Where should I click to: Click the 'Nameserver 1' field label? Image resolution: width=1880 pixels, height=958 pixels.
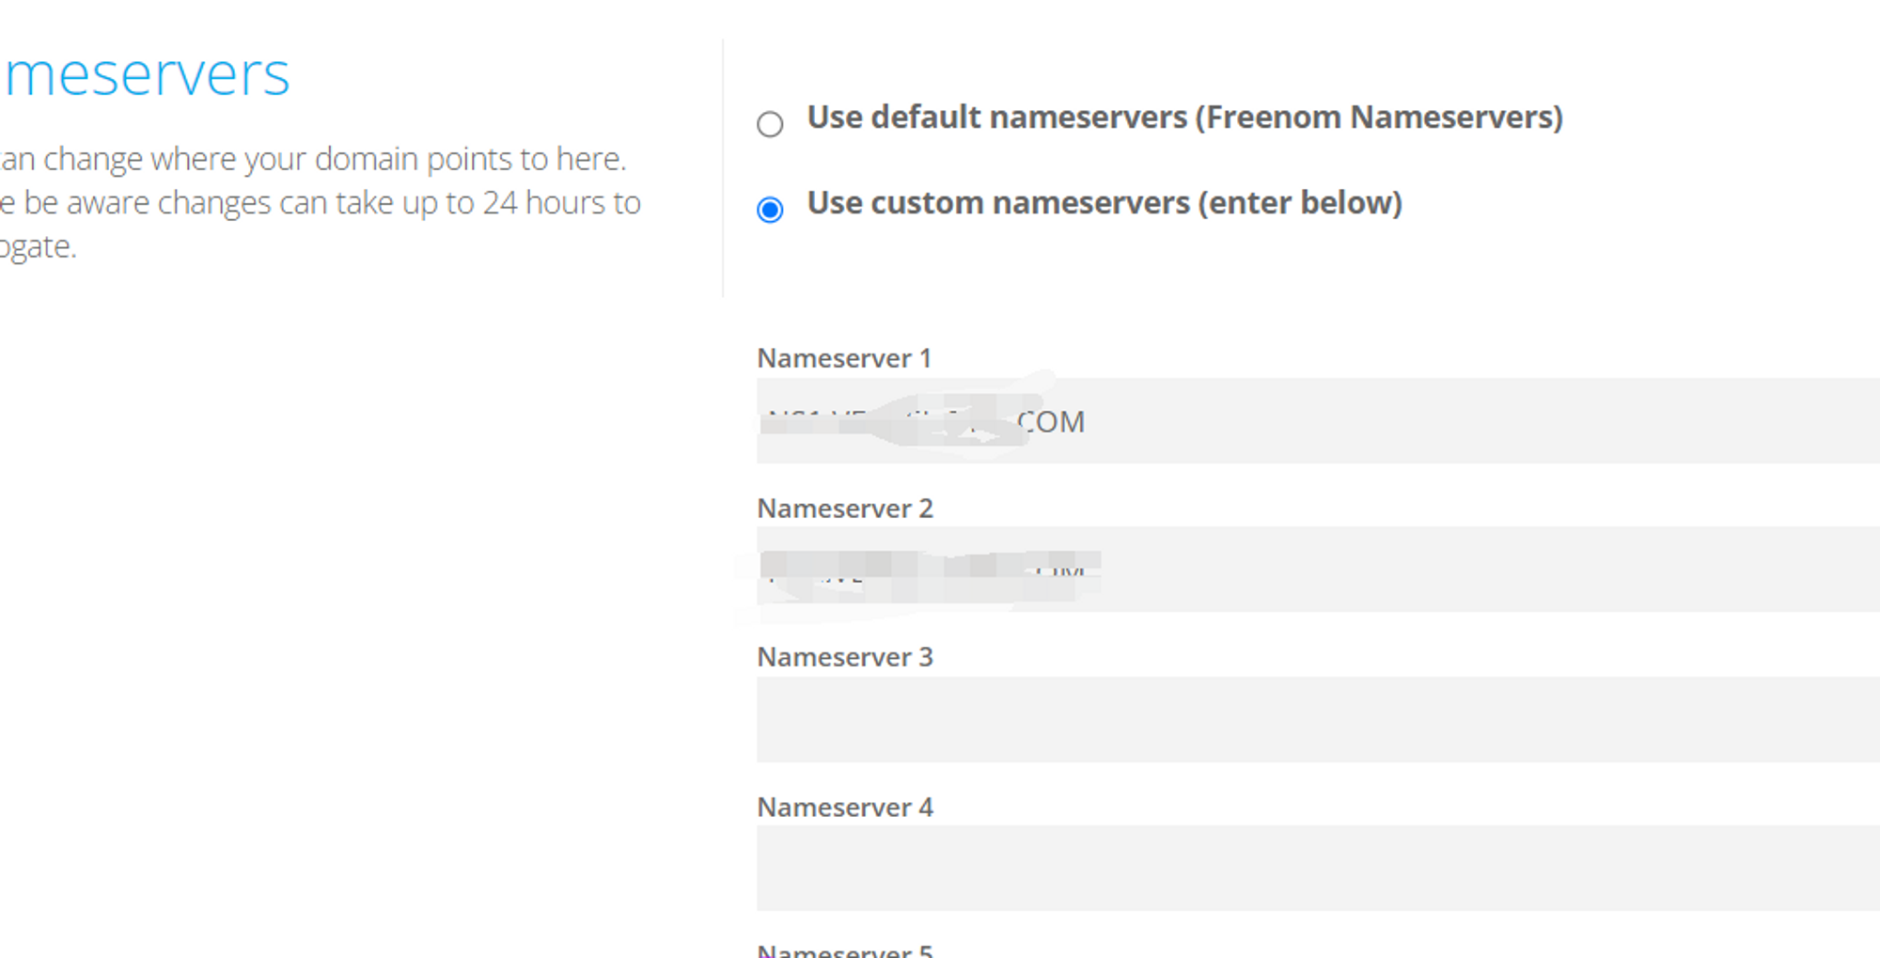click(x=843, y=358)
